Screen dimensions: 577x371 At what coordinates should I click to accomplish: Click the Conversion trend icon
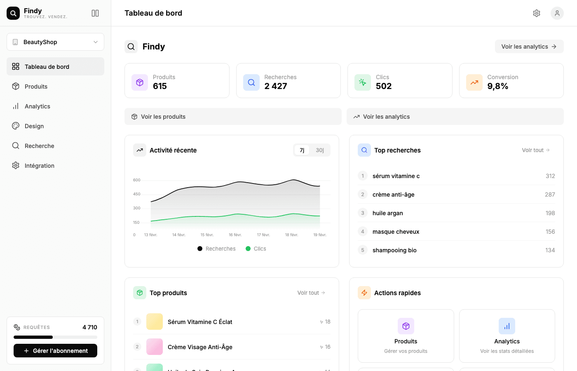click(474, 82)
